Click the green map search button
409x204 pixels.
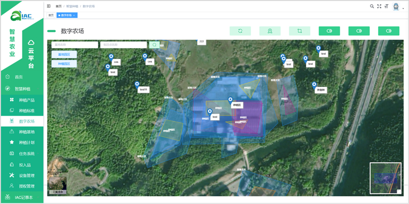coord(154,45)
